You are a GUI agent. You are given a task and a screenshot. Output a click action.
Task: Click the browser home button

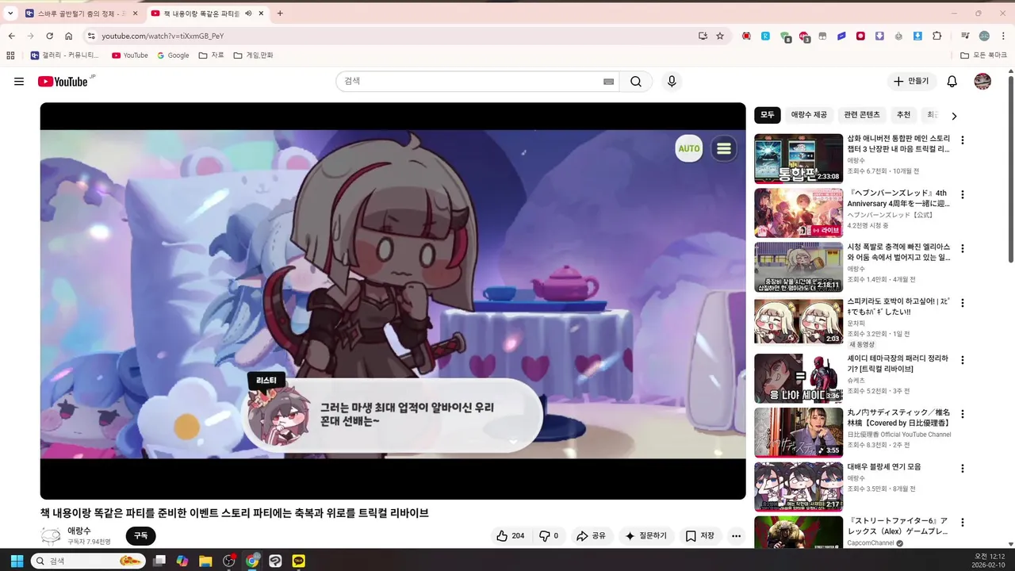pos(69,36)
